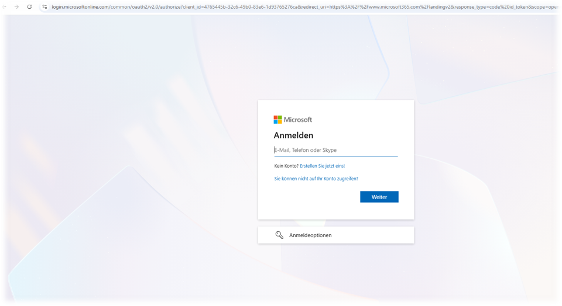Open 'Sie können nicht auf Ihr Konto zugreifen?' link
The width and height of the screenshot is (562, 306).
click(316, 179)
